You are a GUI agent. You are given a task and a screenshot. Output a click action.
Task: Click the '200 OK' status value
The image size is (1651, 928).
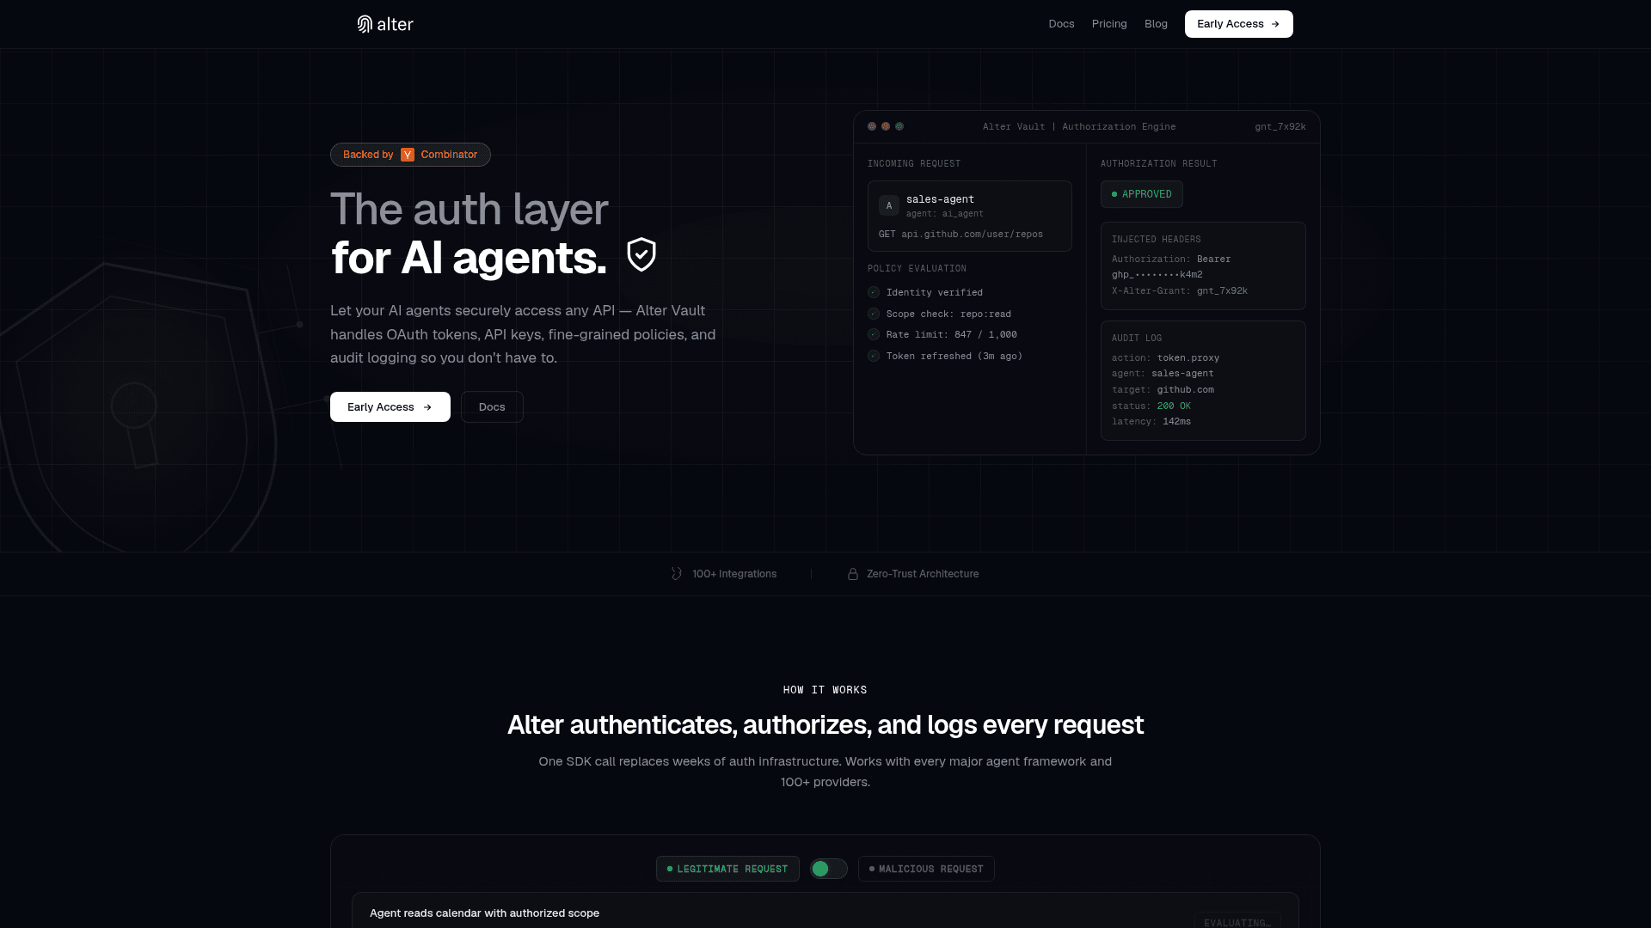(x=1174, y=406)
